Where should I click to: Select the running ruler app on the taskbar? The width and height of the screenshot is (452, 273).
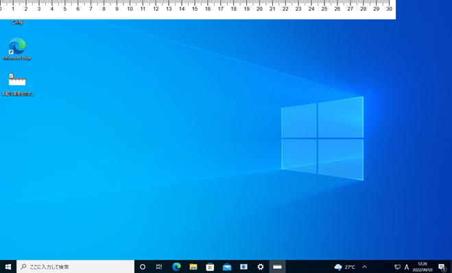(x=277, y=267)
